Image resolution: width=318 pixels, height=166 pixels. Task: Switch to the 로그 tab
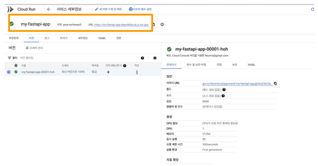47,38
